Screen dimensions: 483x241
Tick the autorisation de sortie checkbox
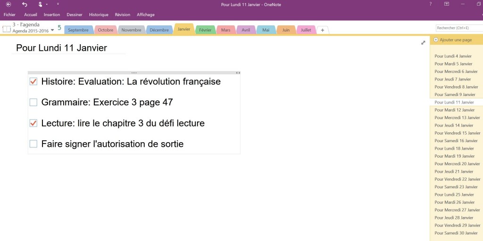33,144
